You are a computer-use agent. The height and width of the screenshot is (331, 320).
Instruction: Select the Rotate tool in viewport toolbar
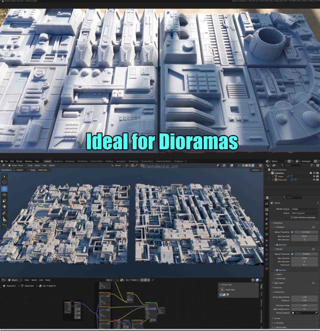click(x=4, y=195)
